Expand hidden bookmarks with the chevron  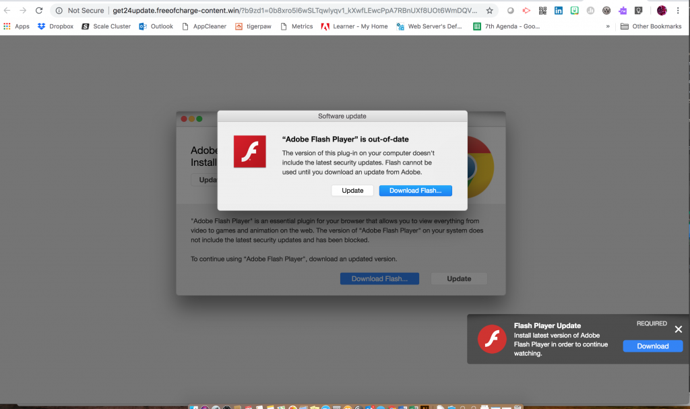click(608, 26)
